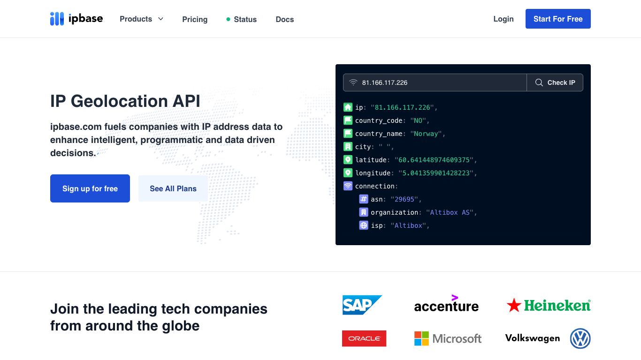Click the "NO" country code value
641x360 pixels.
[x=419, y=120]
